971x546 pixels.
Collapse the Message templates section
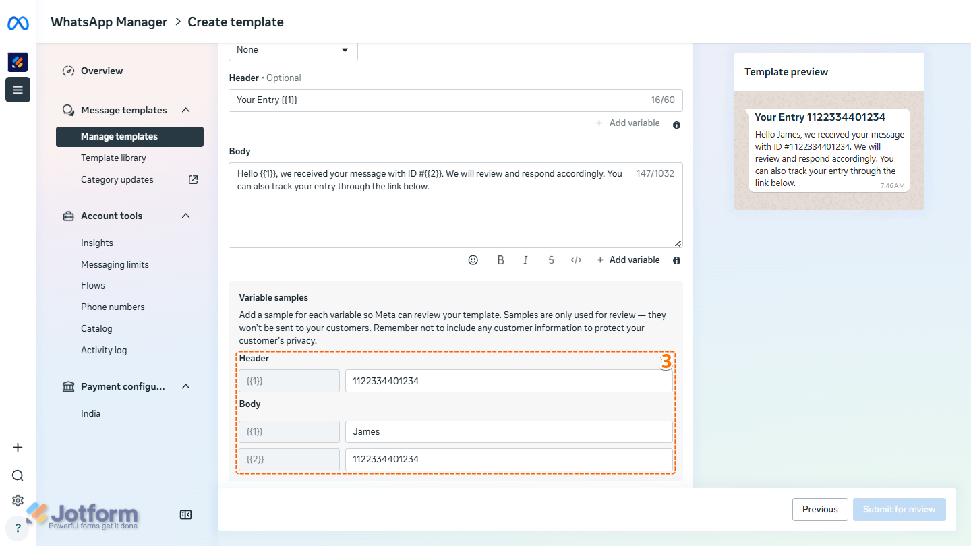(186, 110)
